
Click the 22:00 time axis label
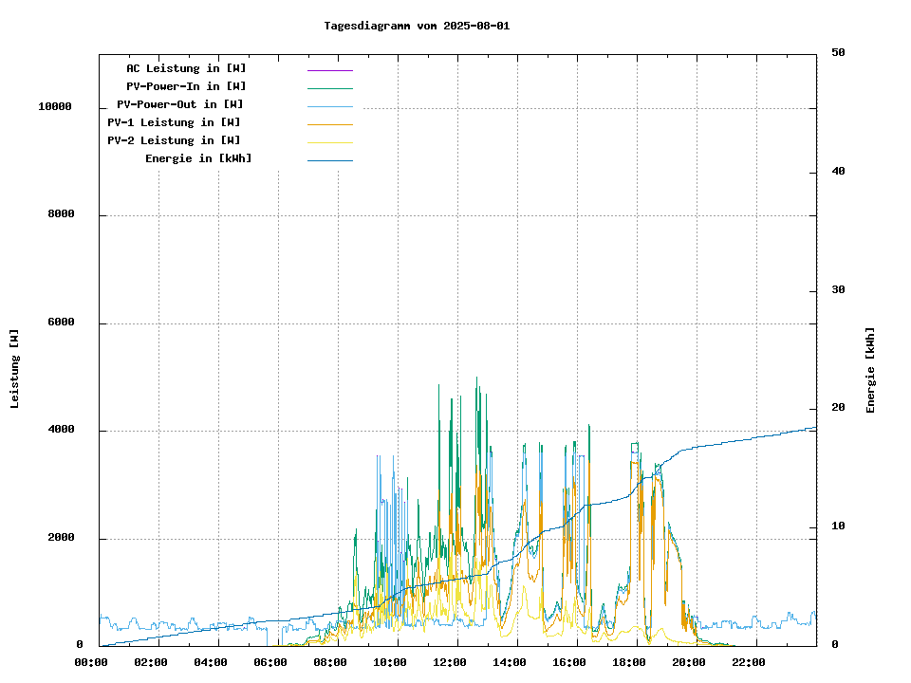[x=748, y=662]
